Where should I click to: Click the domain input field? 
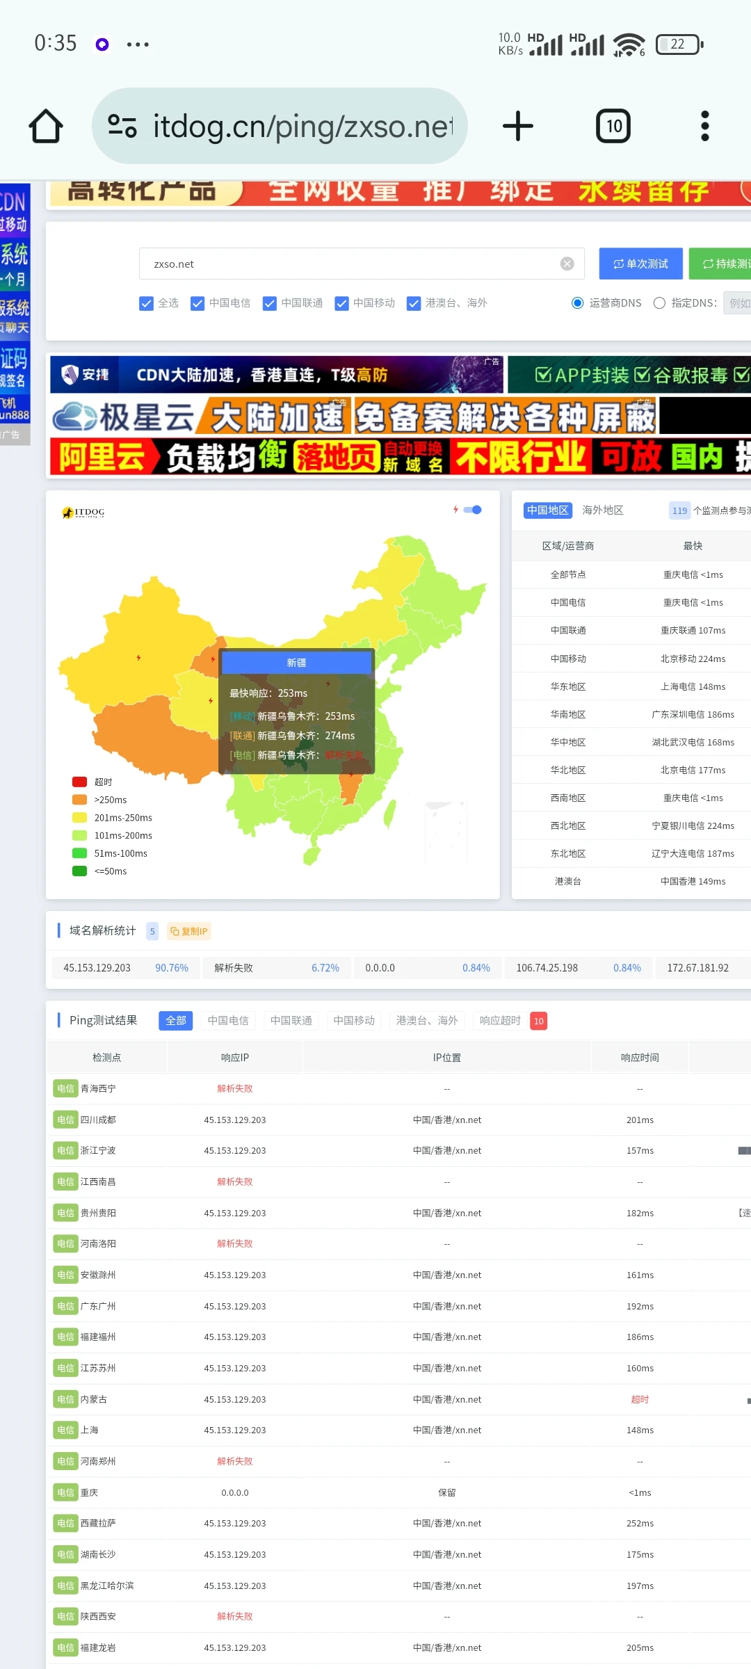[348, 264]
